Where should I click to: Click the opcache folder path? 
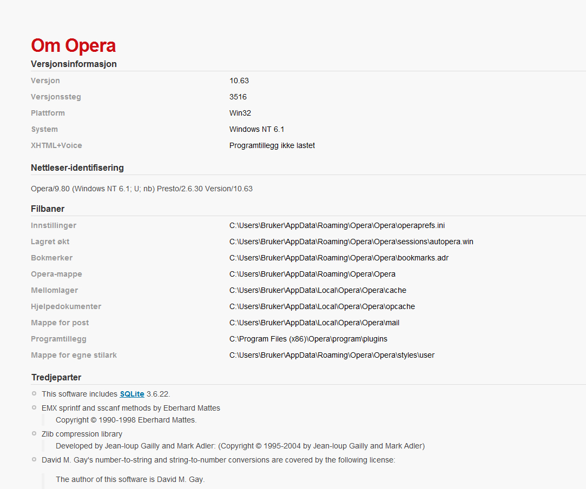(322, 306)
